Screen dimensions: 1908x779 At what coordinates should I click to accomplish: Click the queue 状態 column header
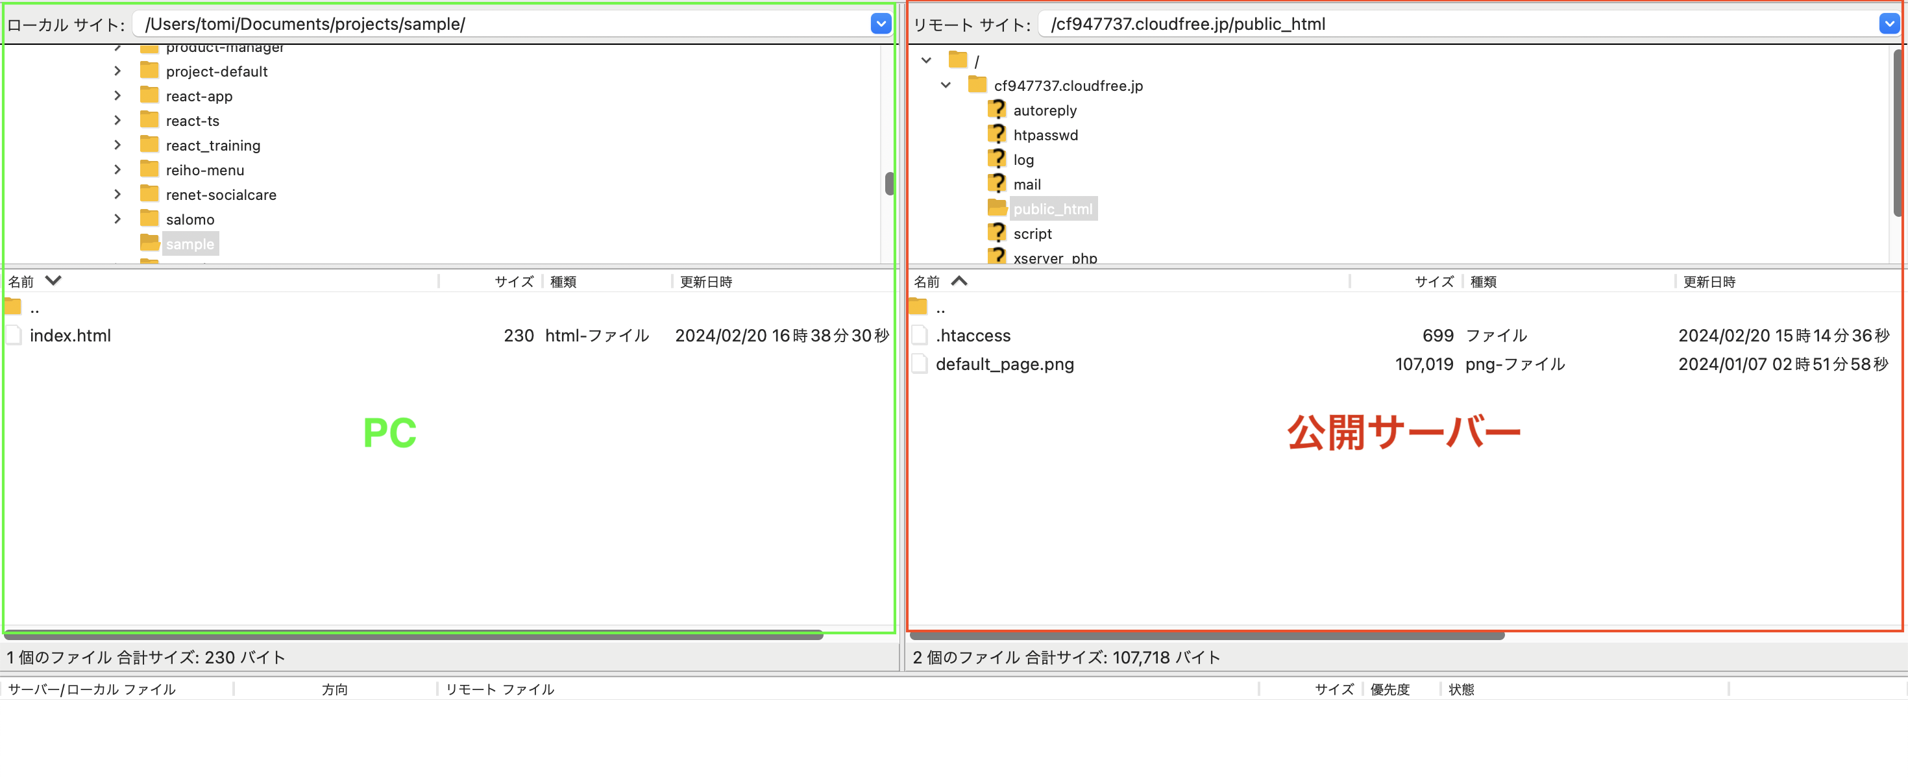pyautogui.click(x=1461, y=689)
